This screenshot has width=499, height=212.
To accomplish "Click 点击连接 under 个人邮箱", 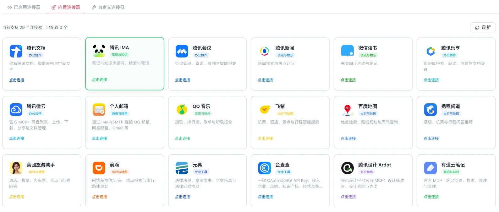I will pyautogui.click(x=100, y=139).
